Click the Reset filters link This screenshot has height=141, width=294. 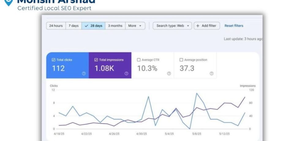(x=234, y=26)
